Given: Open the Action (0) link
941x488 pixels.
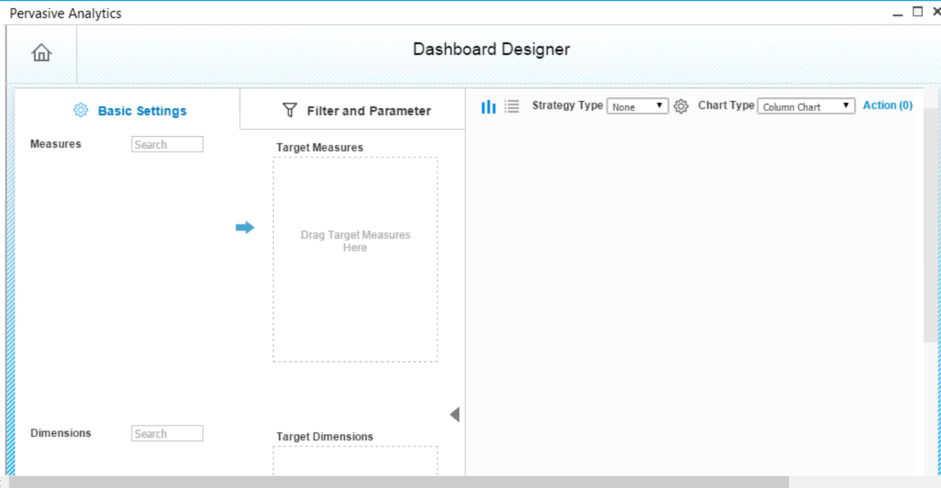Looking at the screenshot, I should (887, 105).
